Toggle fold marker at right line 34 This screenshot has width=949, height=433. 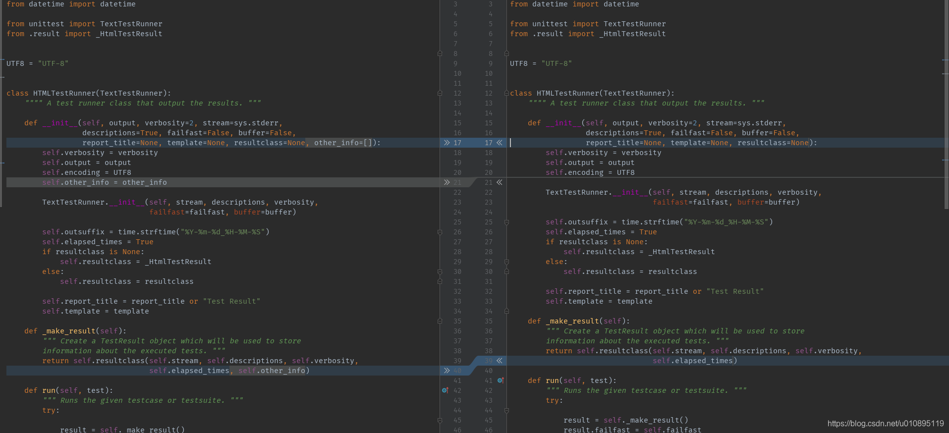(x=506, y=311)
